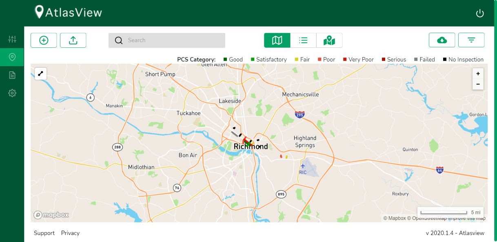Open the © Mapbox attribution link
The width and height of the screenshot is (497, 242).
(395, 218)
